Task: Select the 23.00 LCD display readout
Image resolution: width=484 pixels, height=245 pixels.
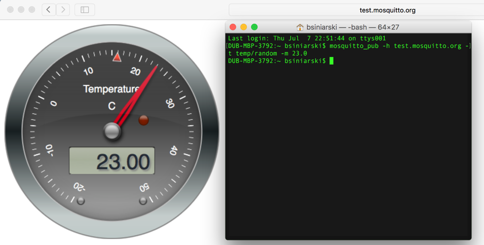Action: click(x=112, y=161)
